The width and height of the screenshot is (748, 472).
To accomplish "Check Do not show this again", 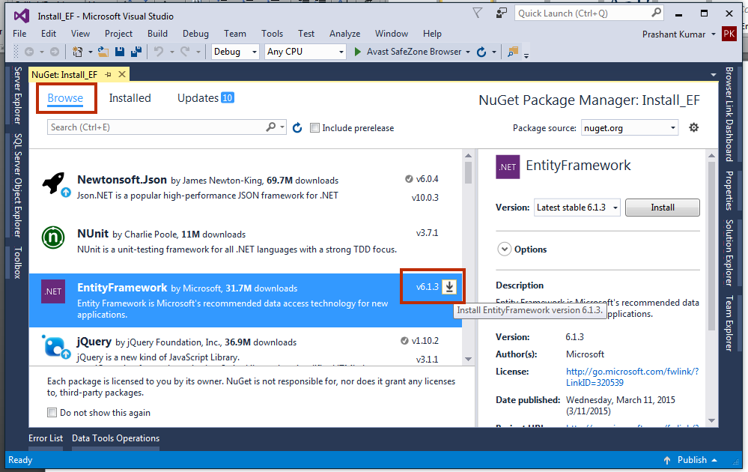I will tap(52, 412).
